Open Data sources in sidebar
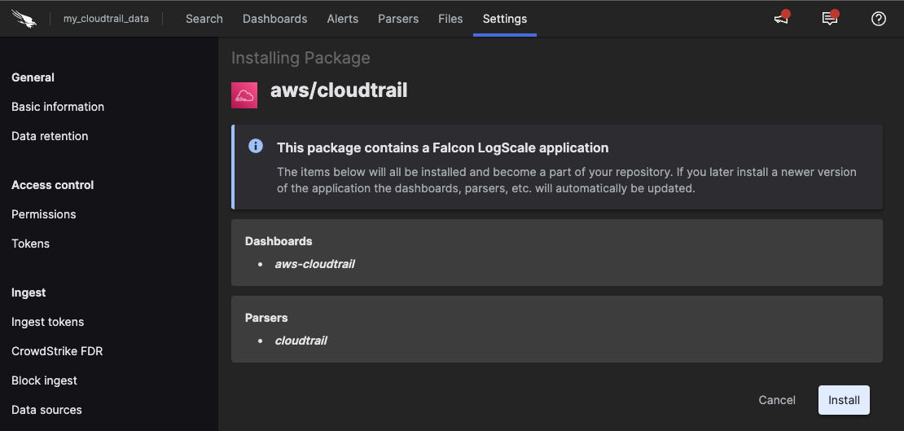Viewport: 904px width, 431px height. click(x=46, y=410)
